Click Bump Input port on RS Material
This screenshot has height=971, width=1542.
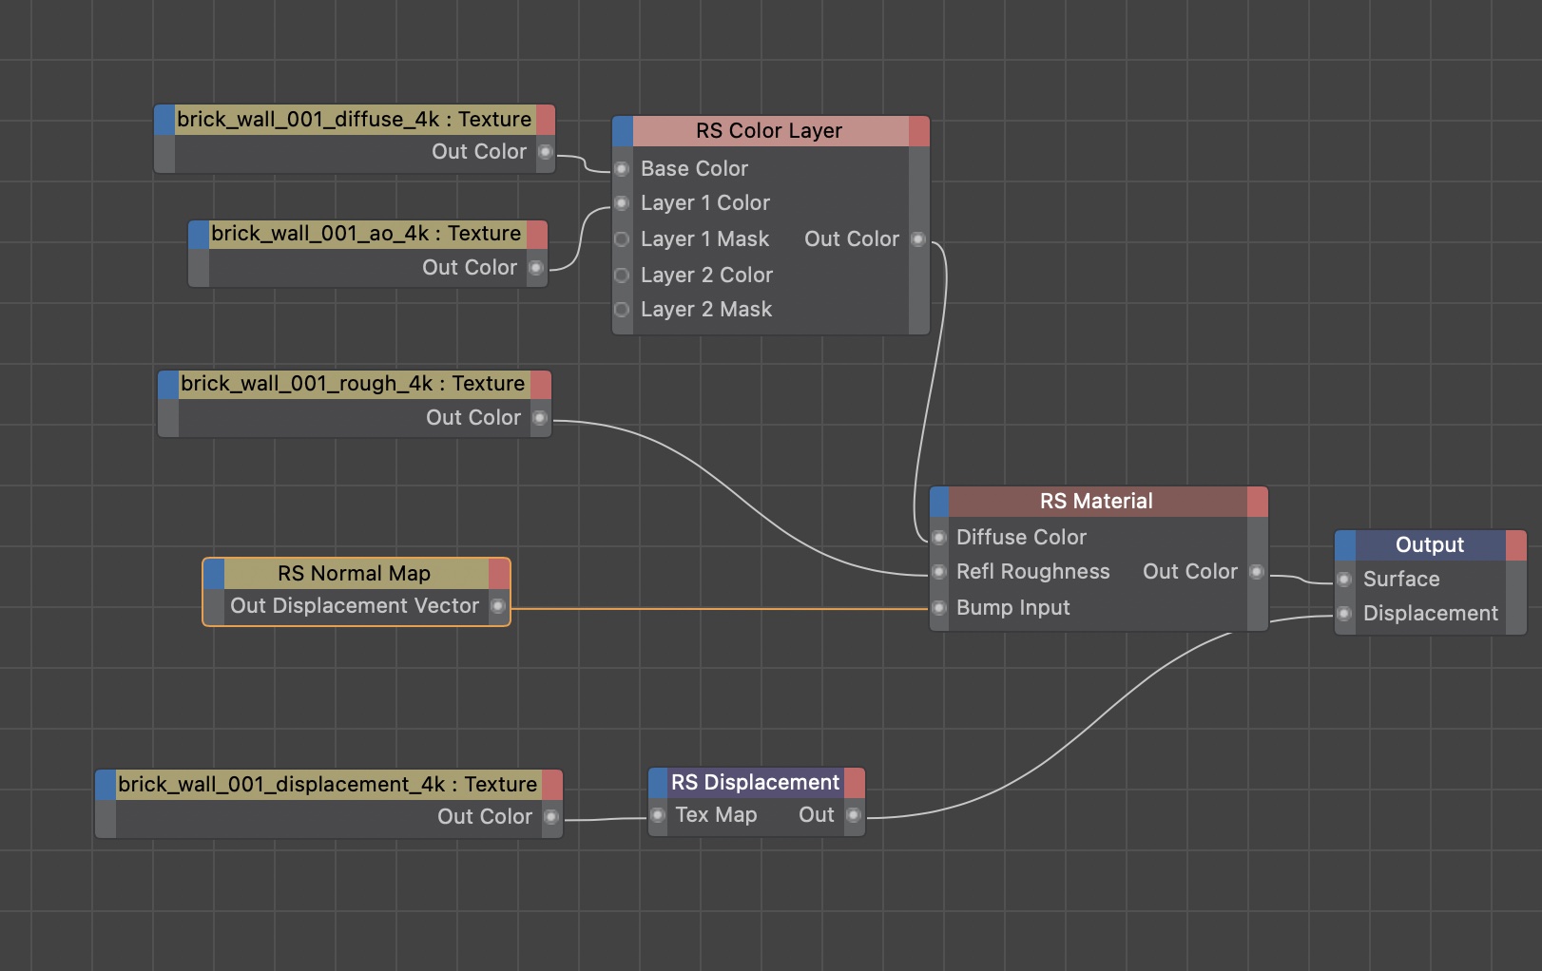pos(939,608)
